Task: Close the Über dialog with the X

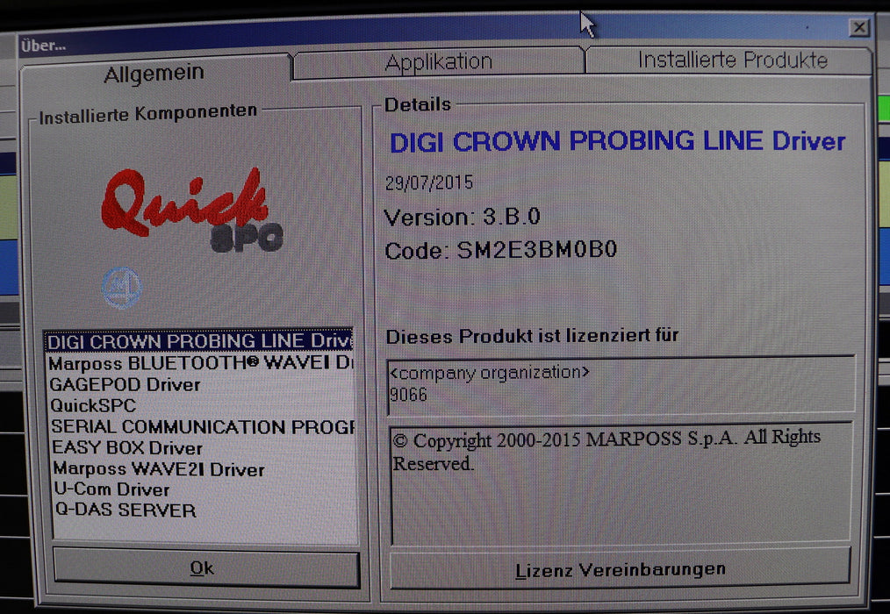Action: pos(858,28)
